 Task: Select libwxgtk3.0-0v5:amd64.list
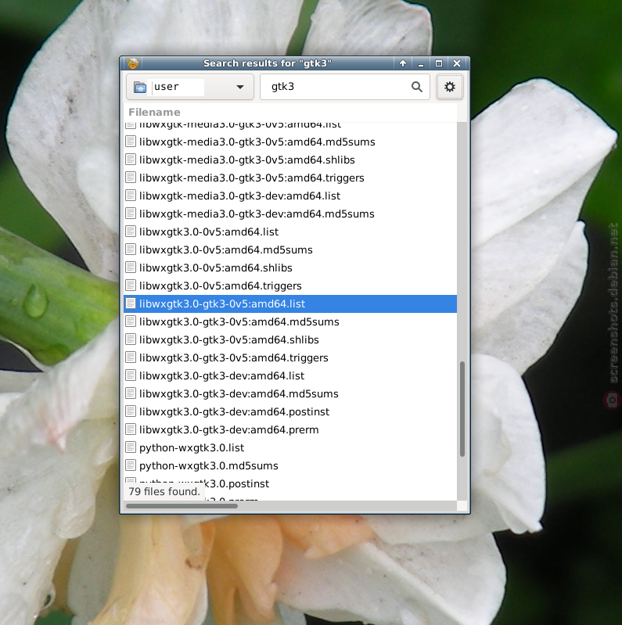291,232
